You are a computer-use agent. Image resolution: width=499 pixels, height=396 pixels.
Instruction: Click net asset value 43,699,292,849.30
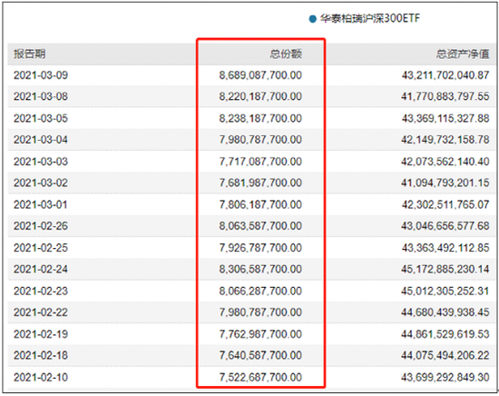(445, 377)
